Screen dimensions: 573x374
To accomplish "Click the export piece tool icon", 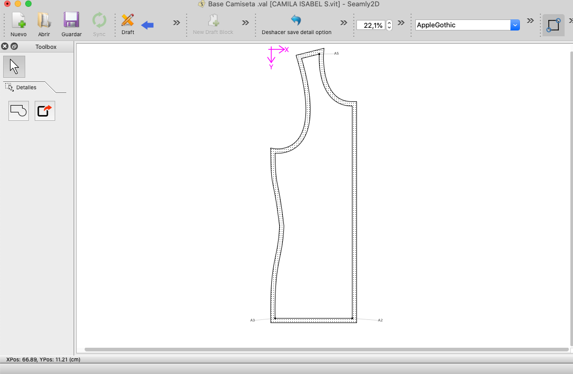I will tap(45, 111).
